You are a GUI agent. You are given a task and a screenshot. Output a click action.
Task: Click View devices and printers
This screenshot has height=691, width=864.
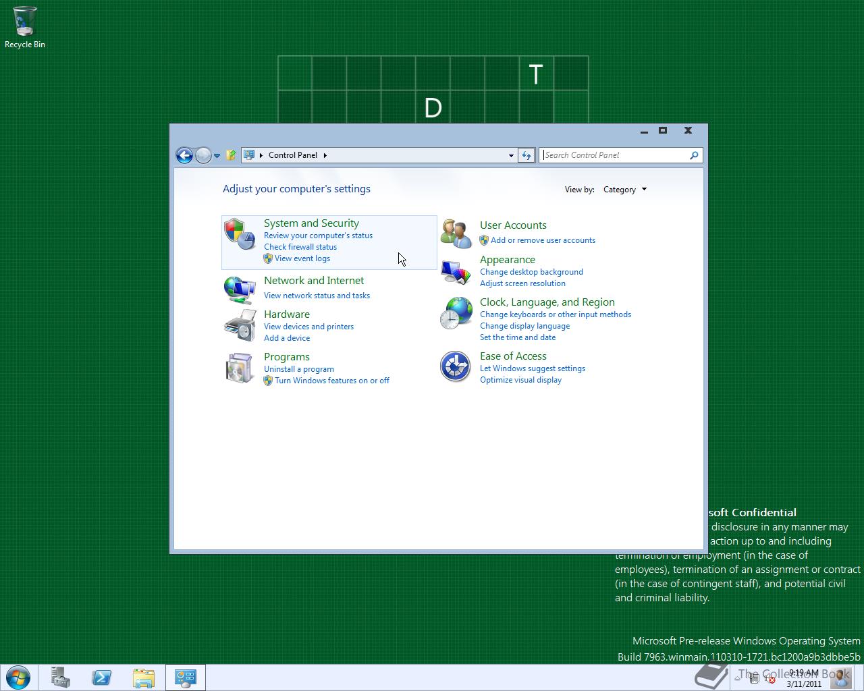coord(308,327)
